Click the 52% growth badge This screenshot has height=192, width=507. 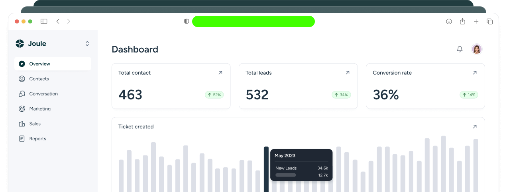(214, 95)
